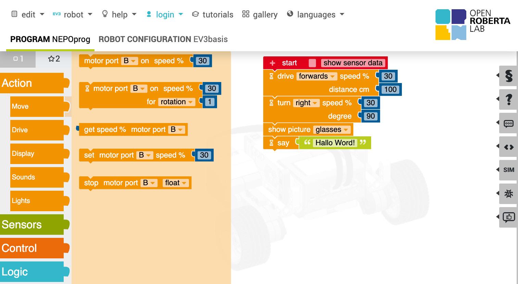The image size is (518, 284).
Task: Click the Open Roberta Lab logo
Action: (x=473, y=24)
